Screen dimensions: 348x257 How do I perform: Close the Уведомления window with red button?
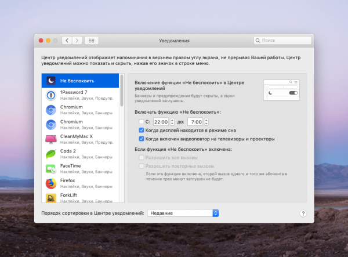point(41,41)
